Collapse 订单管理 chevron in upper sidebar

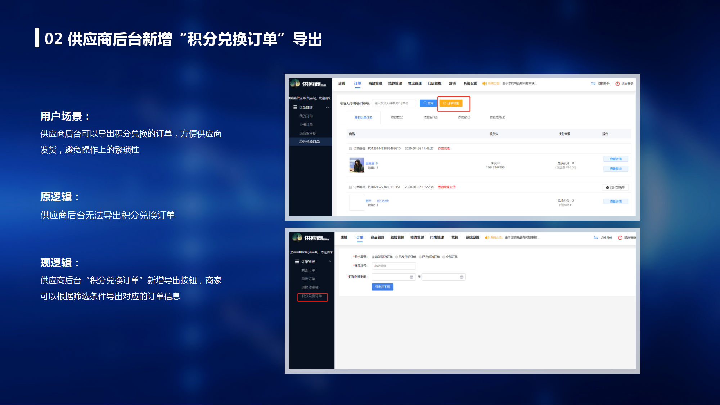coord(327,107)
